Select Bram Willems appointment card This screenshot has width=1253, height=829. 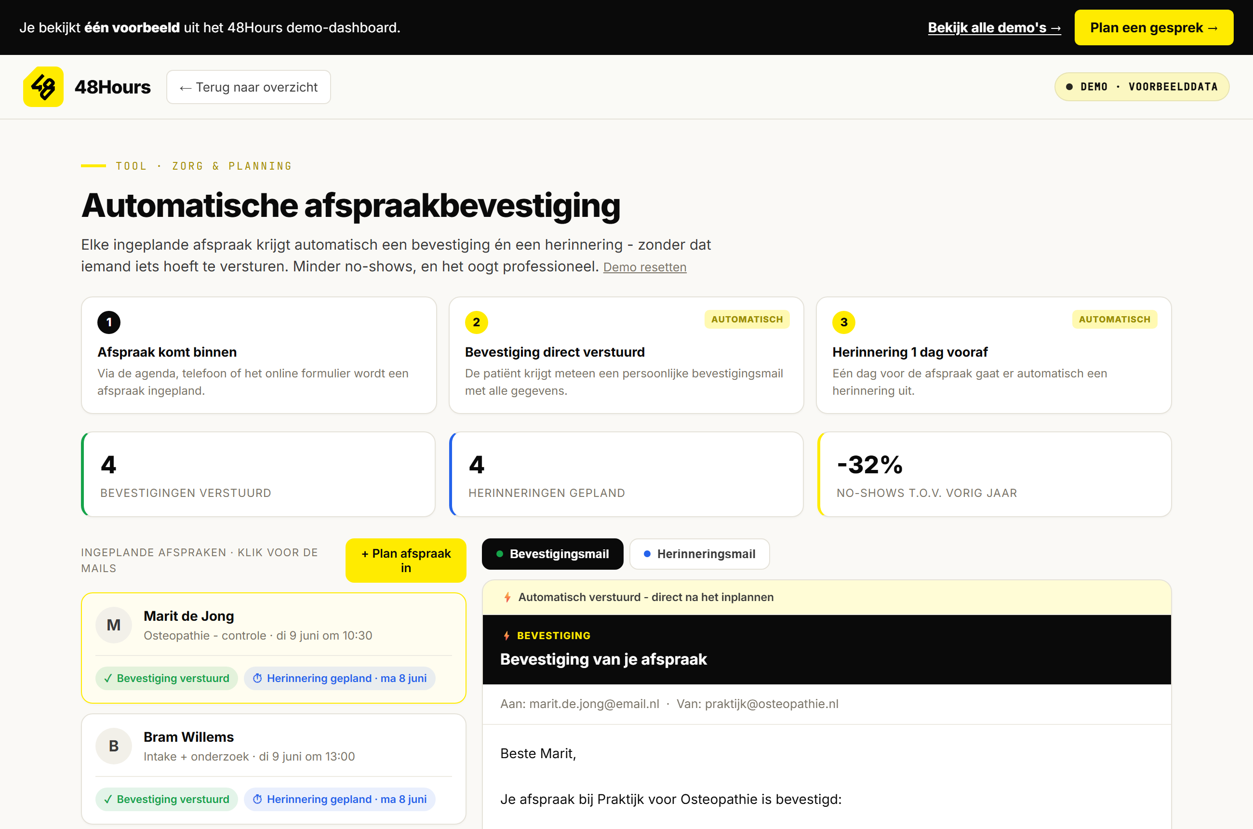273,768
